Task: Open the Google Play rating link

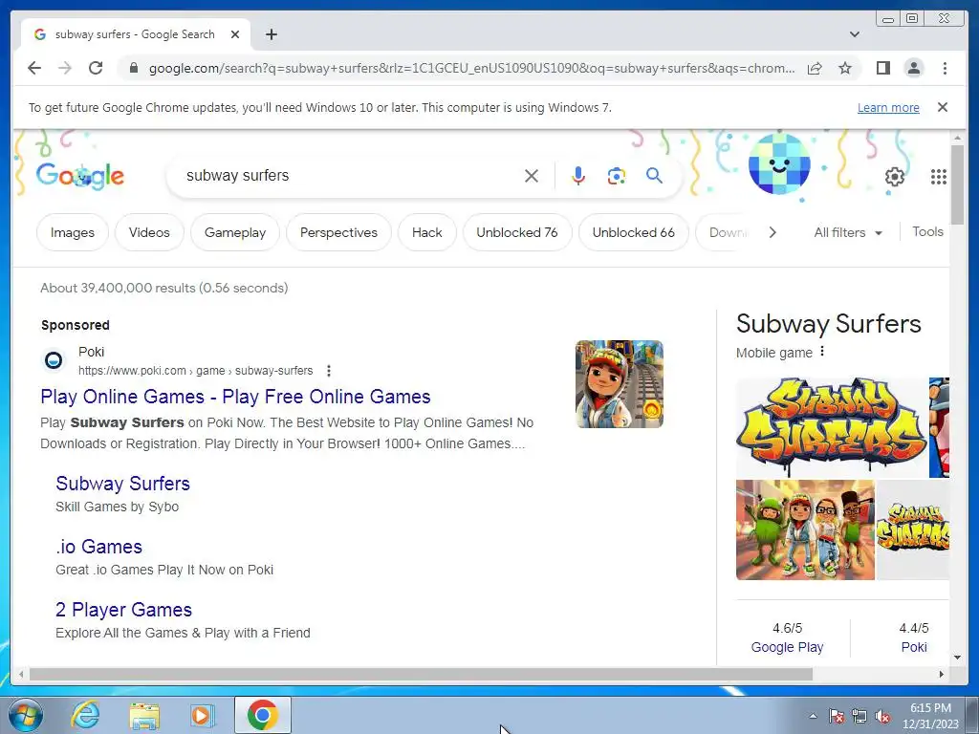Action: tap(787, 647)
